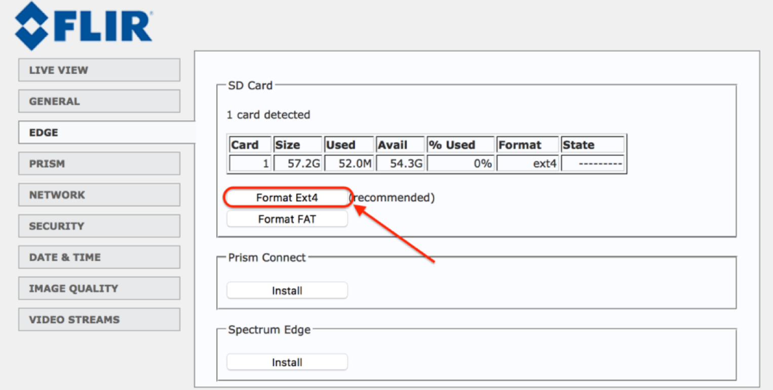Click the Used column header
This screenshot has width=773, height=390.
click(349, 145)
